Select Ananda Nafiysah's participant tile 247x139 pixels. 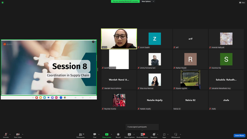(226, 39)
